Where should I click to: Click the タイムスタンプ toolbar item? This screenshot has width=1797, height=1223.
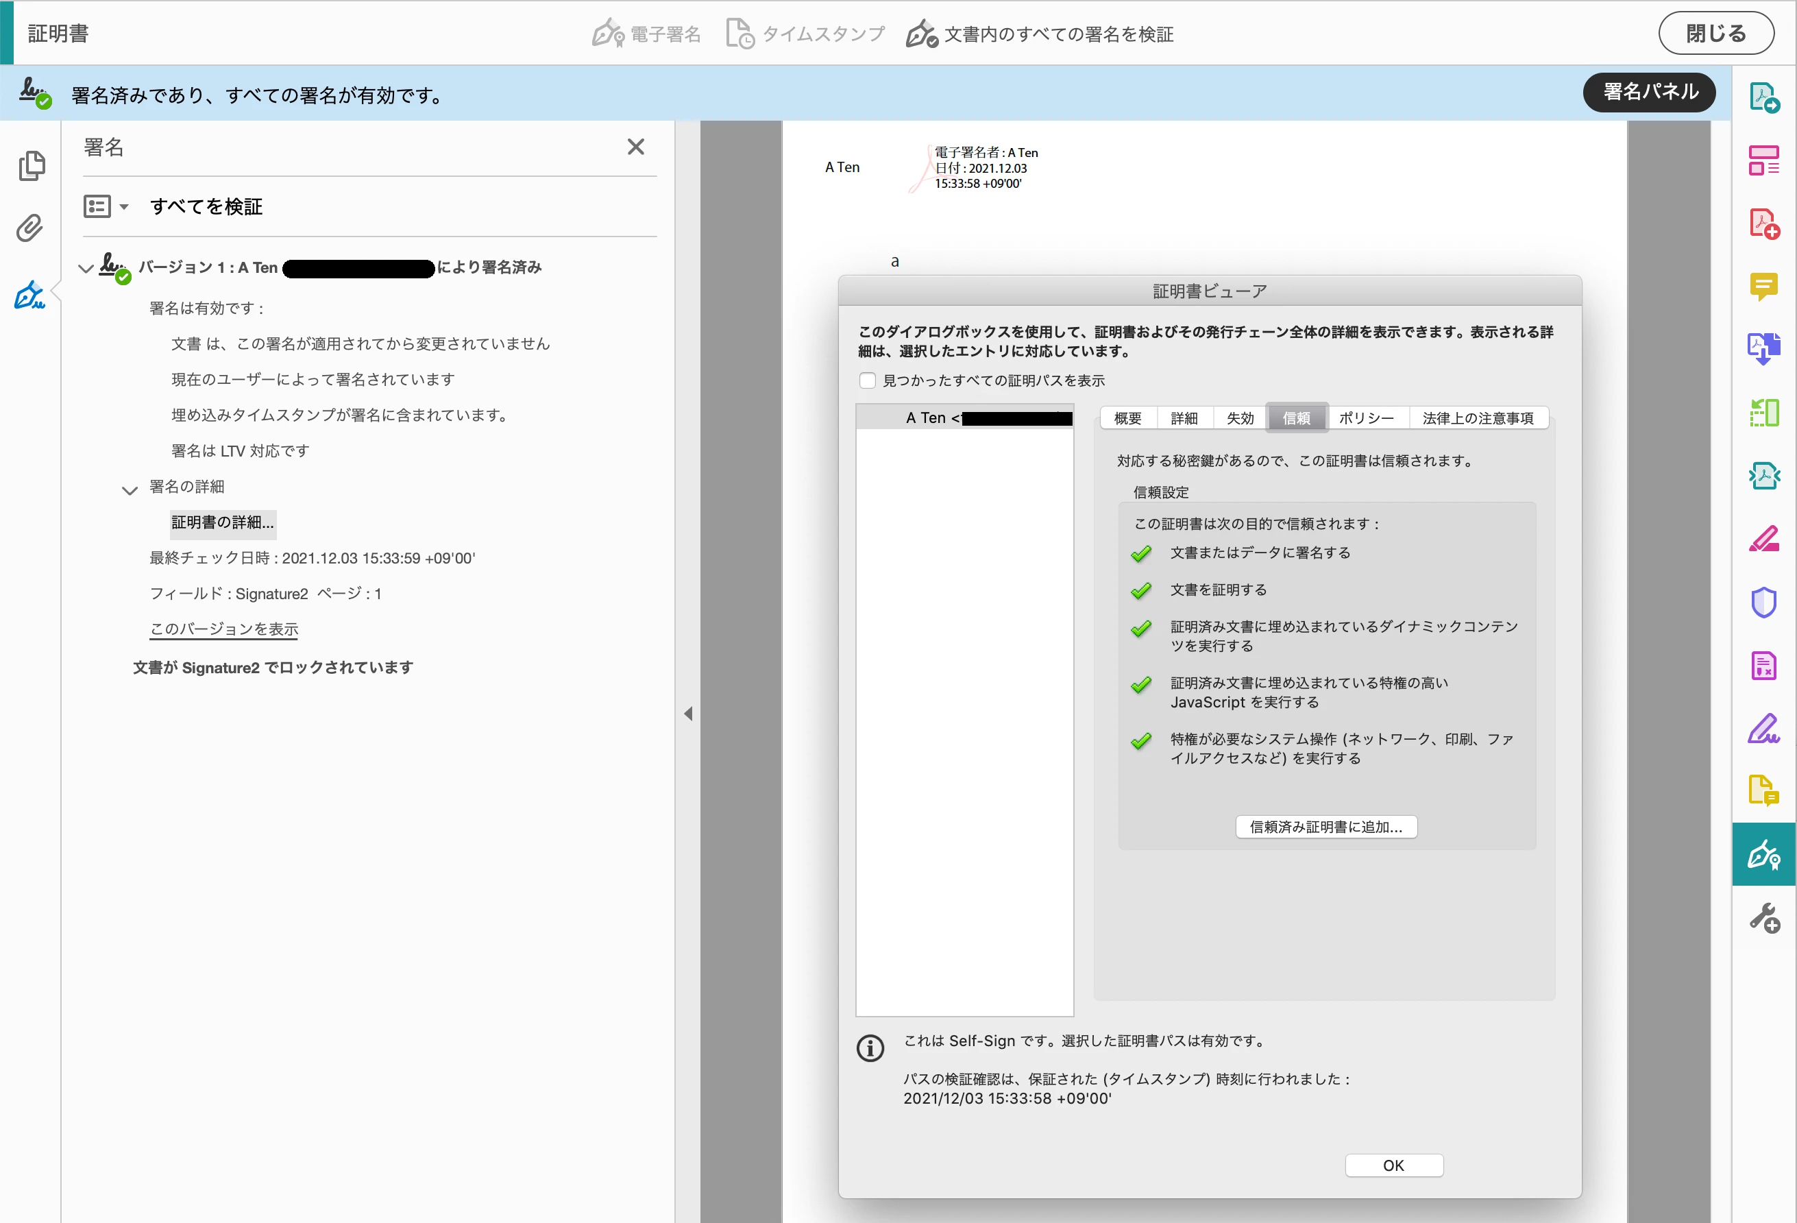tap(806, 34)
